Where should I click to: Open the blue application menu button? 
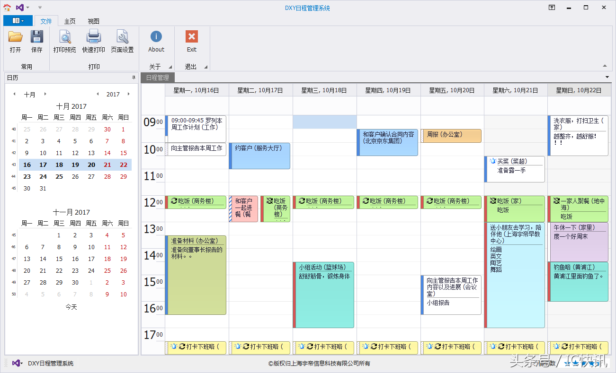pyautogui.click(x=18, y=21)
